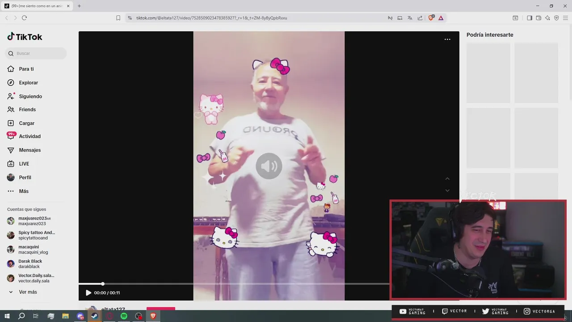Open Task View in taskbar
The image size is (572, 322).
pos(36,316)
